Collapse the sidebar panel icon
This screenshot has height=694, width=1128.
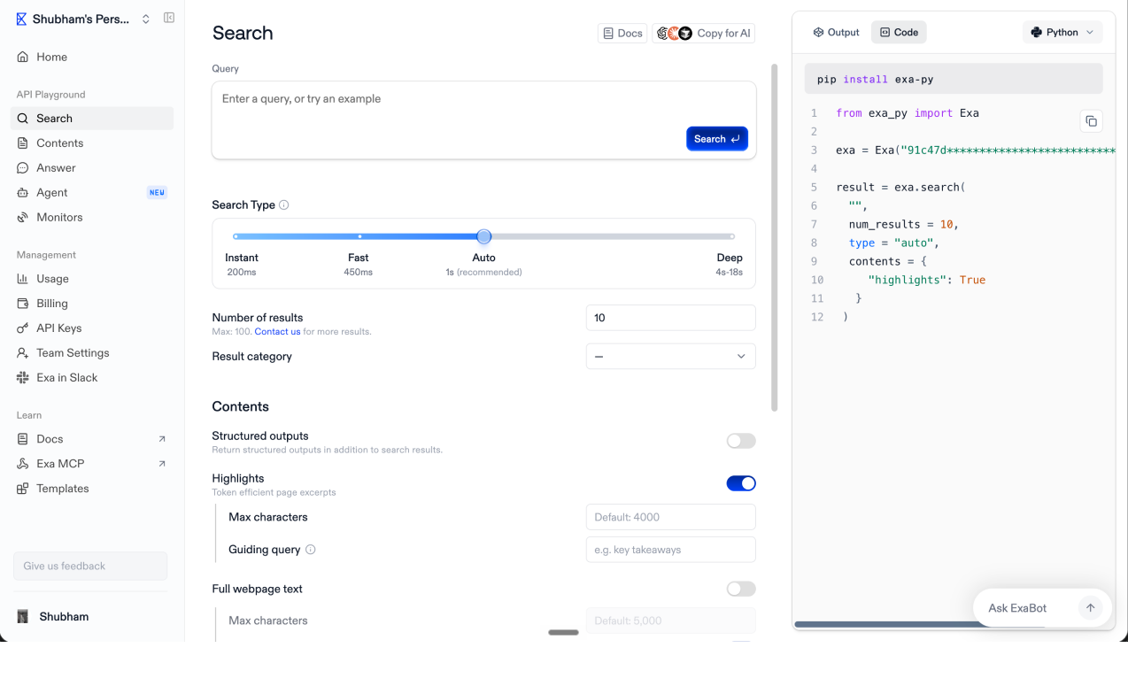click(169, 18)
